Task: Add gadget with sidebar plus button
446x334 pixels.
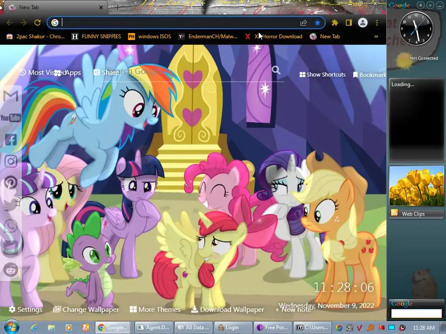Action: (x=420, y=5)
